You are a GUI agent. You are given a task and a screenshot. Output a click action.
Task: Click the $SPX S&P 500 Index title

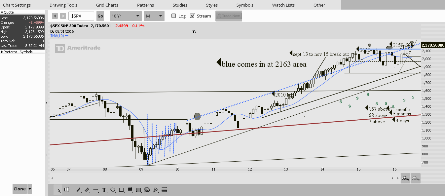[x=69, y=26]
